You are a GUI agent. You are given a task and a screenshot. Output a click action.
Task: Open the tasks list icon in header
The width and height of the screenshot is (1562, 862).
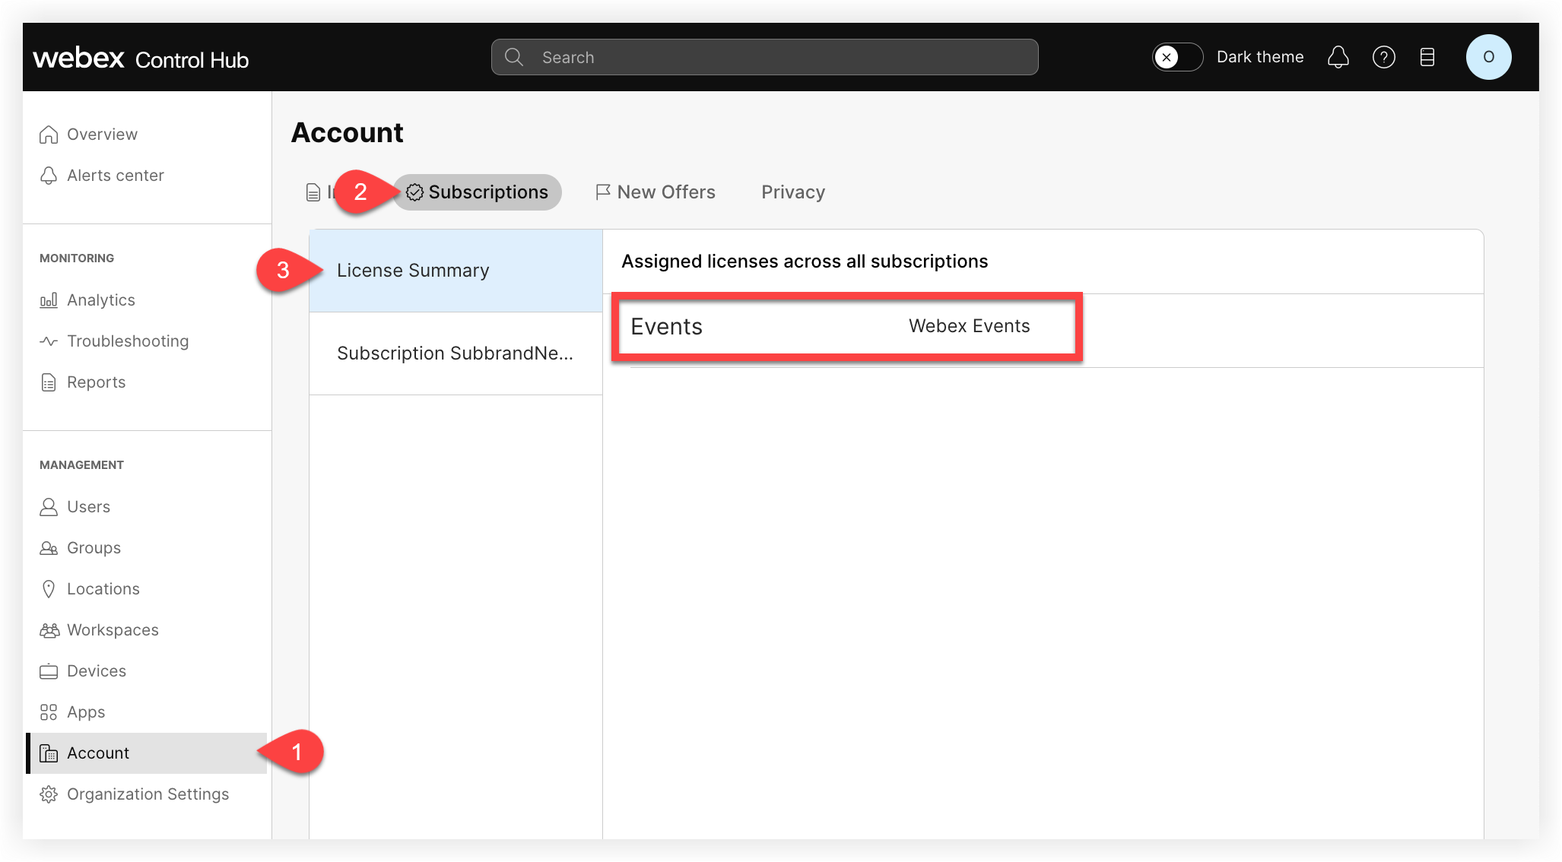click(1427, 57)
